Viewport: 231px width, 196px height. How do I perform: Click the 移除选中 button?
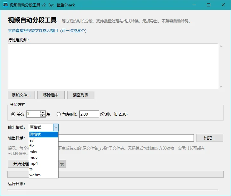pyautogui.click(x=51, y=95)
